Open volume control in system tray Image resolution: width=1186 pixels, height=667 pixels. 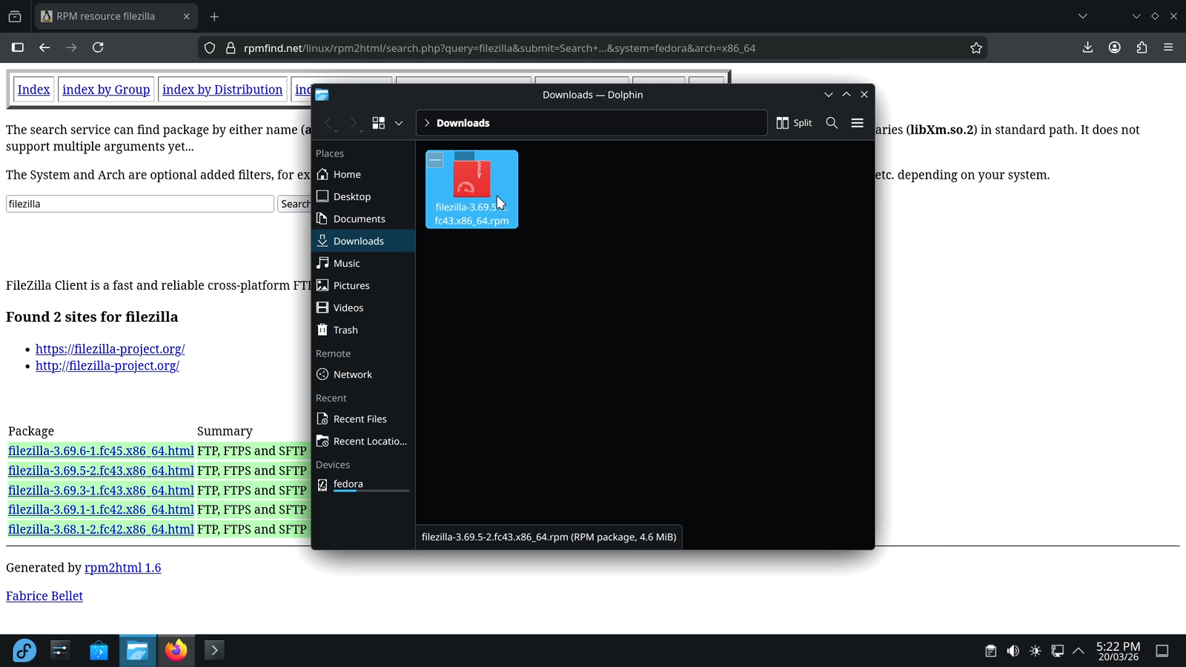1013,651
